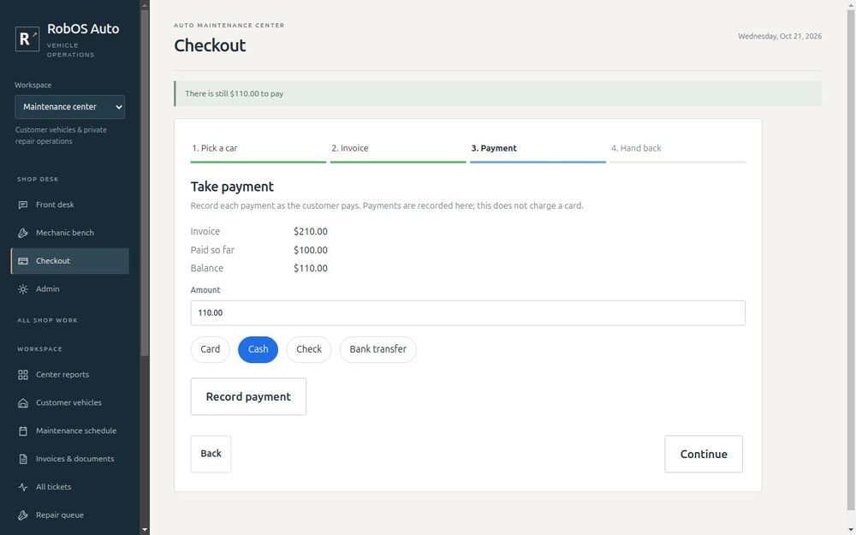The width and height of the screenshot is (856, 535).
Task: Click the RobOS Auto logo icon
Action: coord(27,39)
